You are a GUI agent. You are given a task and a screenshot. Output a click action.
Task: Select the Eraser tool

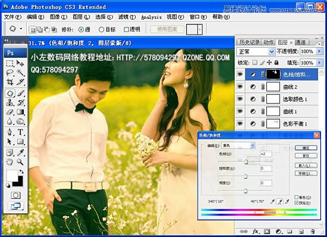point(10,112)
